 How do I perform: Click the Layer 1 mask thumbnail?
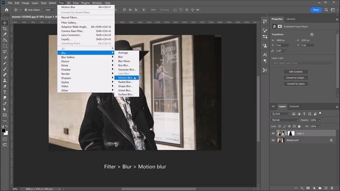point(291,133)
